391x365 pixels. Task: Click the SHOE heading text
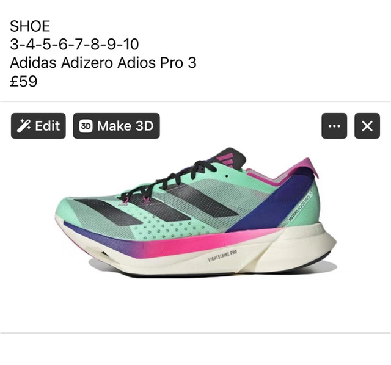tap(29, 27)
